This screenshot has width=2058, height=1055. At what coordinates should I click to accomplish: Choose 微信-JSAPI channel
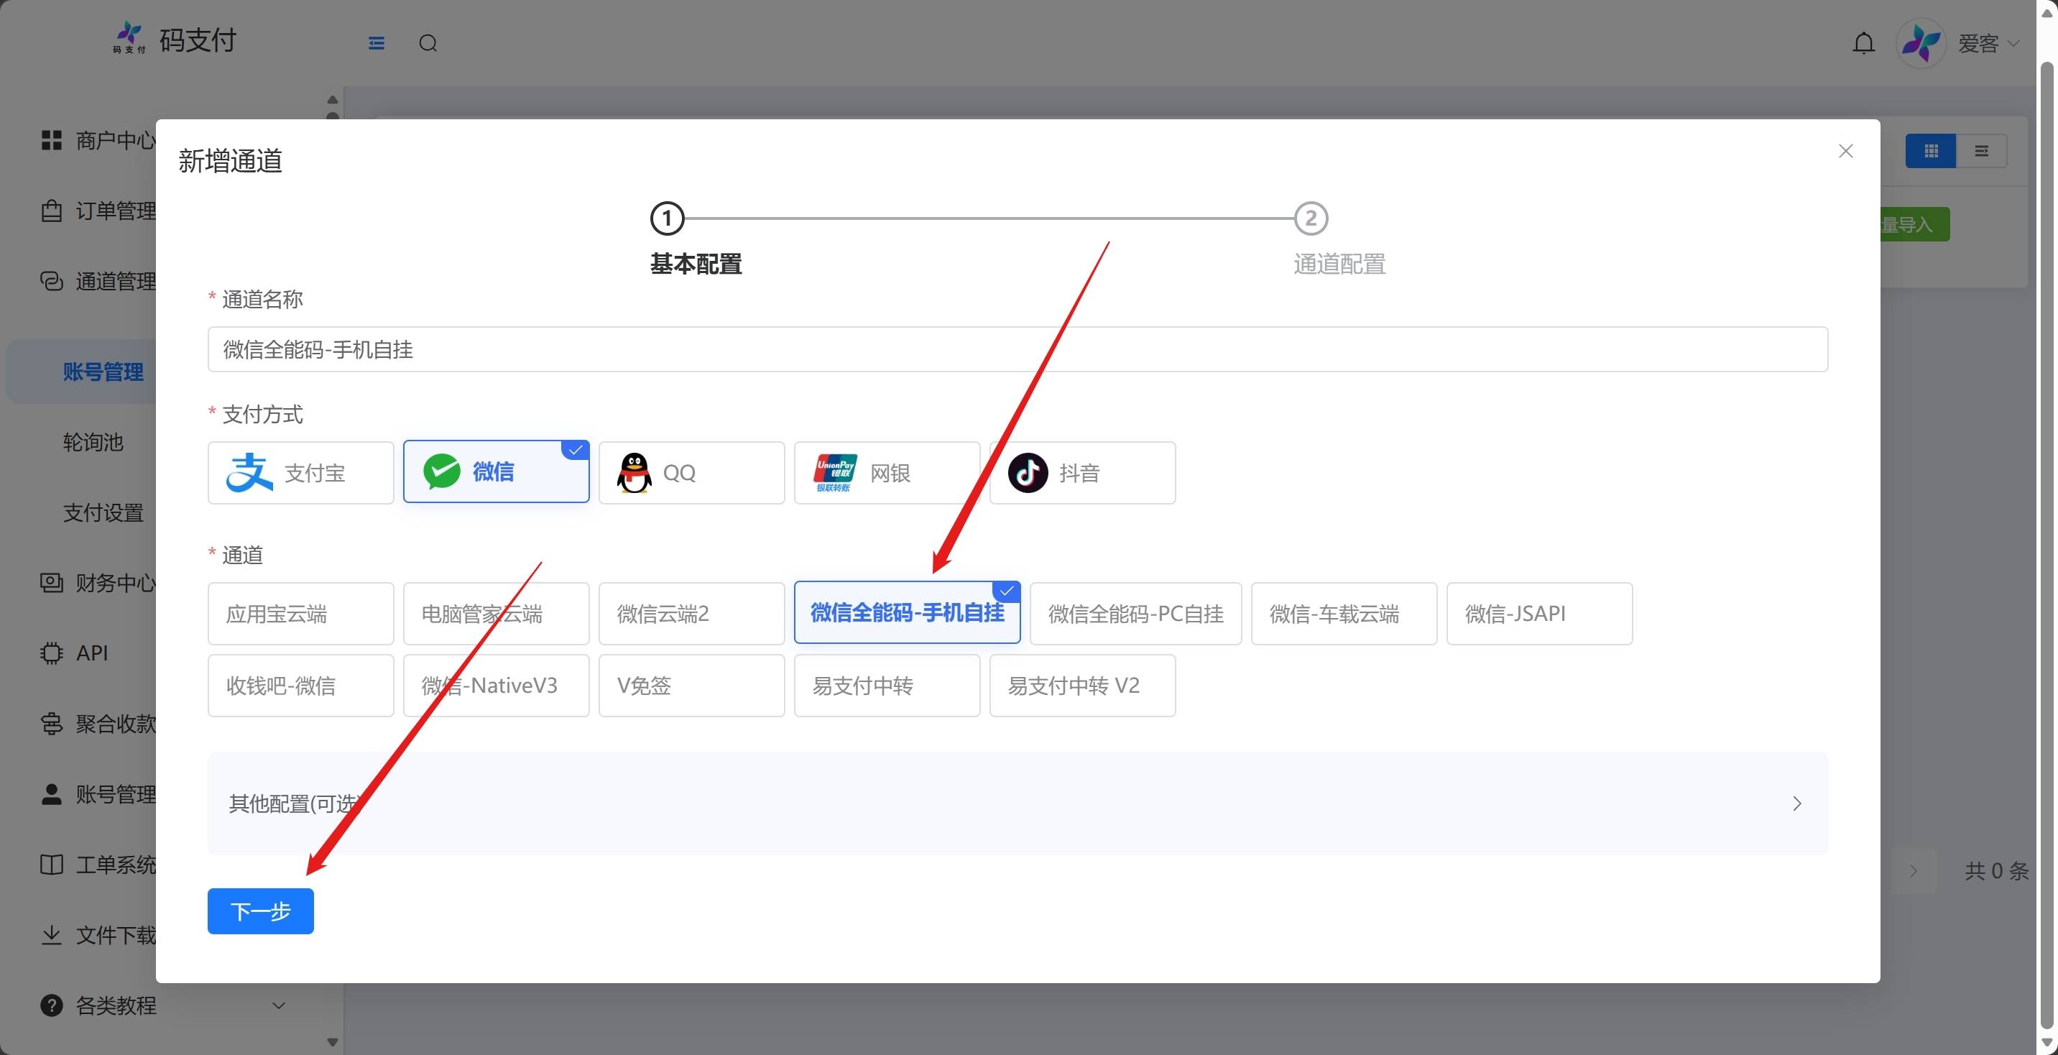point(1539,614)
